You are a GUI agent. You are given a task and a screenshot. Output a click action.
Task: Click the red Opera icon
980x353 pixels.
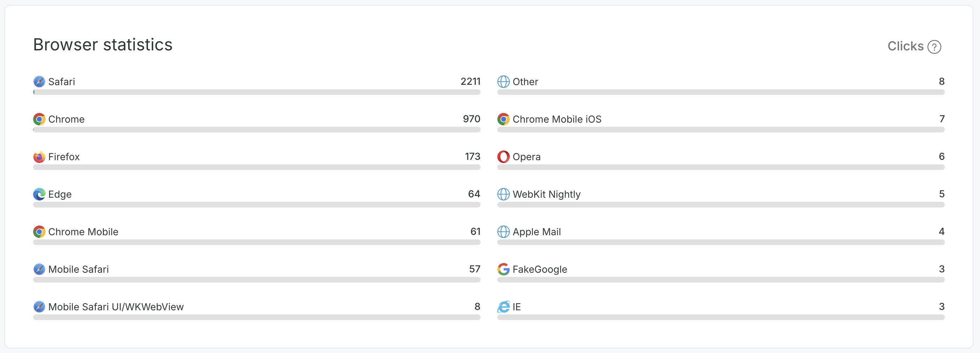(x=503, y=157)
